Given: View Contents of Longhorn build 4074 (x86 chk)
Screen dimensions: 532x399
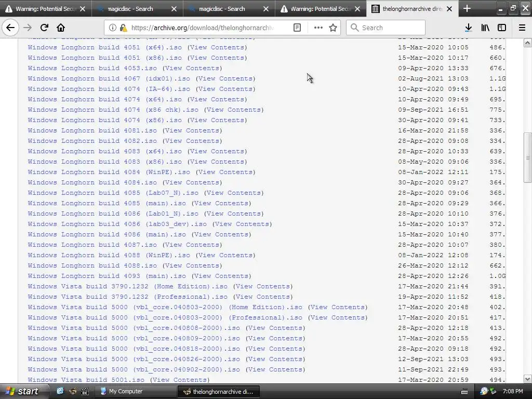Looking at the screenshot, I should (234, 110).
